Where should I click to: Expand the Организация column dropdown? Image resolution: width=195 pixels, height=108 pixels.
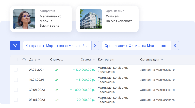click(x=162, y=60)
